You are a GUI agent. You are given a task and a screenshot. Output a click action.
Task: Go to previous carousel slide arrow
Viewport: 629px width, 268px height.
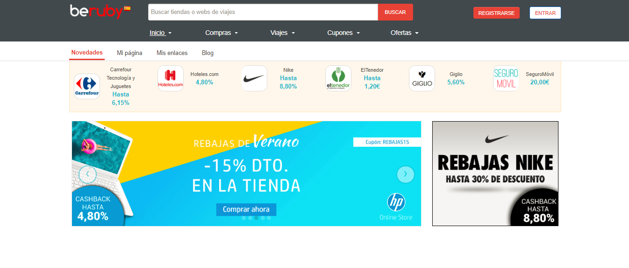[87, 174]
